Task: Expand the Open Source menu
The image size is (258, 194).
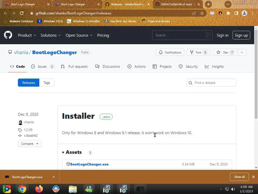Action: coord(79,35)
